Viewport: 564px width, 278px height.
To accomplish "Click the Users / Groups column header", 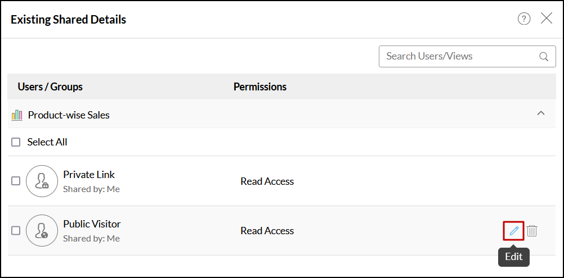I will pyautogui.click(x=50, y=86).
